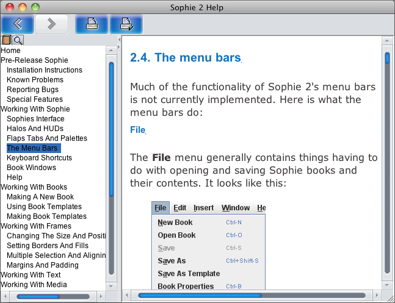Viewport: 395px width, 303px height.
Task: Open Setting Borders And Fills topic
Action: [48, 246]
